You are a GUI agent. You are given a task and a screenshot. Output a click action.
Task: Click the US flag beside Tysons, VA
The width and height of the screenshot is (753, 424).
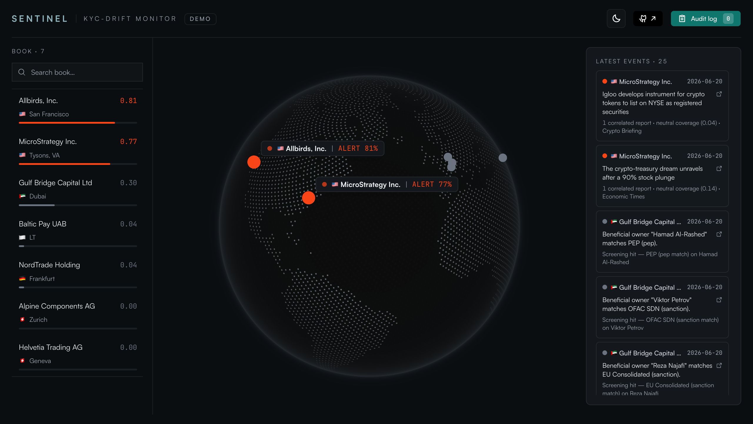(22, 155)
